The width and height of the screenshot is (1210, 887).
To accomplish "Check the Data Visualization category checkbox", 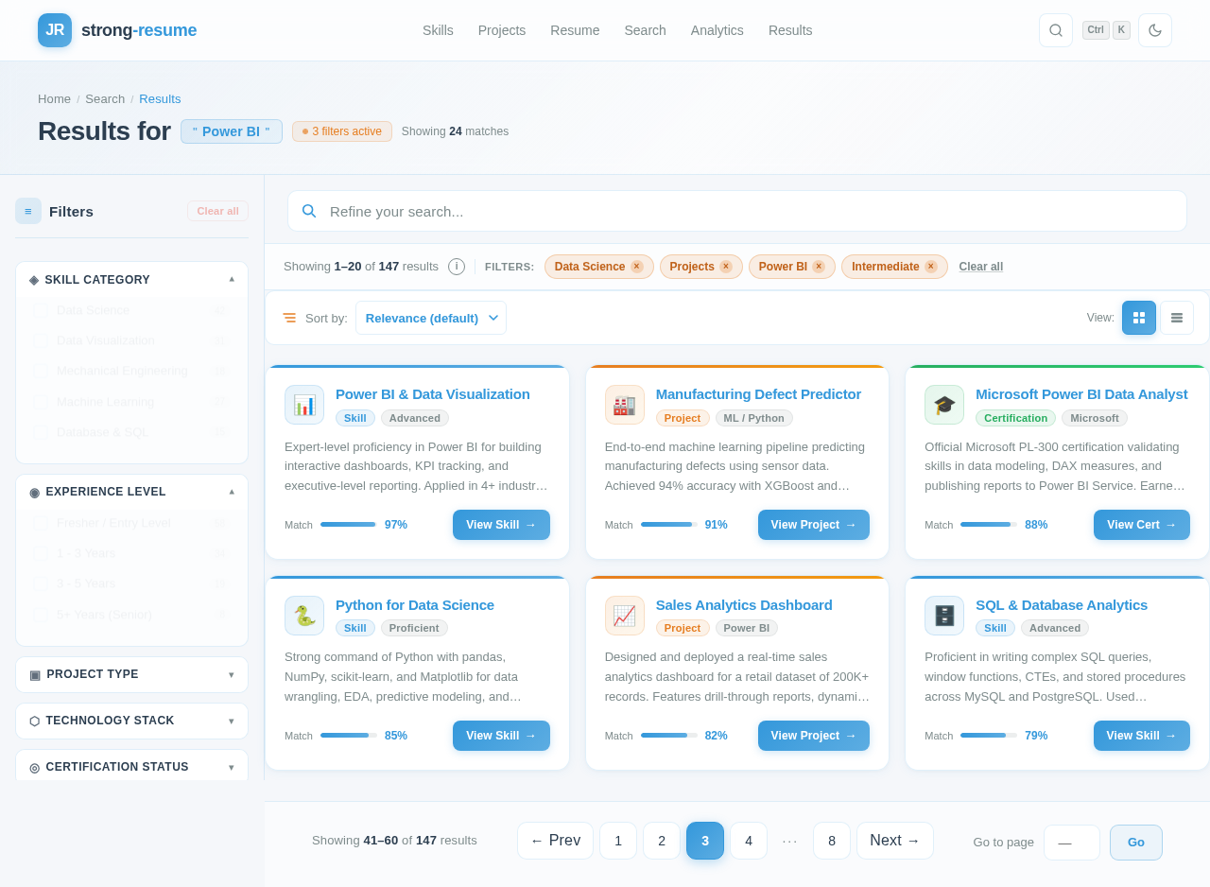I will (41, 340).
